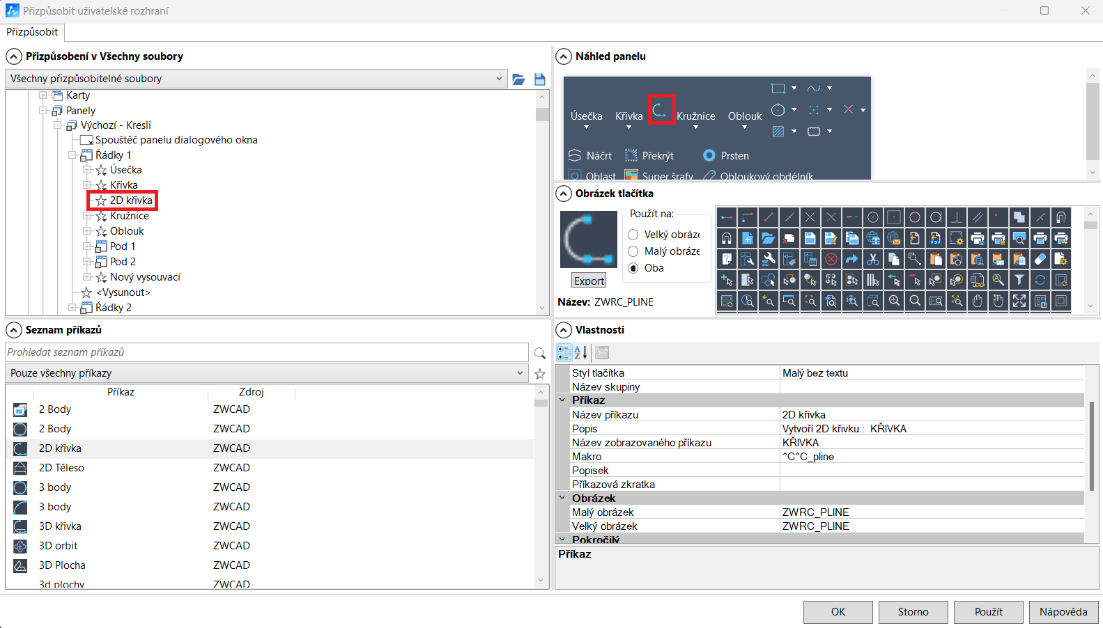This screenshot has height=628, width=1103.
Task: Sort properties alphabetically with A-Z icon
Action: [581, 353]
